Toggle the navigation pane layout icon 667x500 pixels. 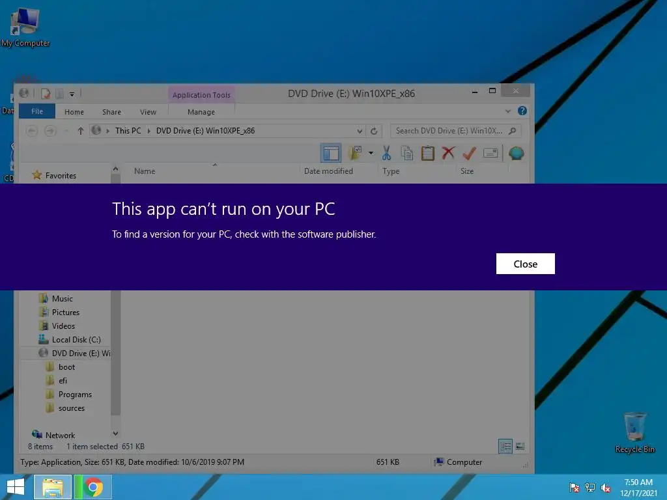(331, 153)
